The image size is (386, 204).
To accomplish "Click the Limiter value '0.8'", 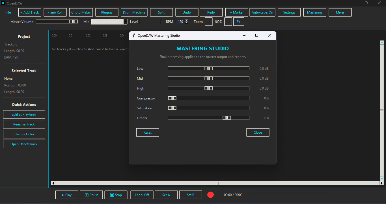I will (x=266, y=118).
